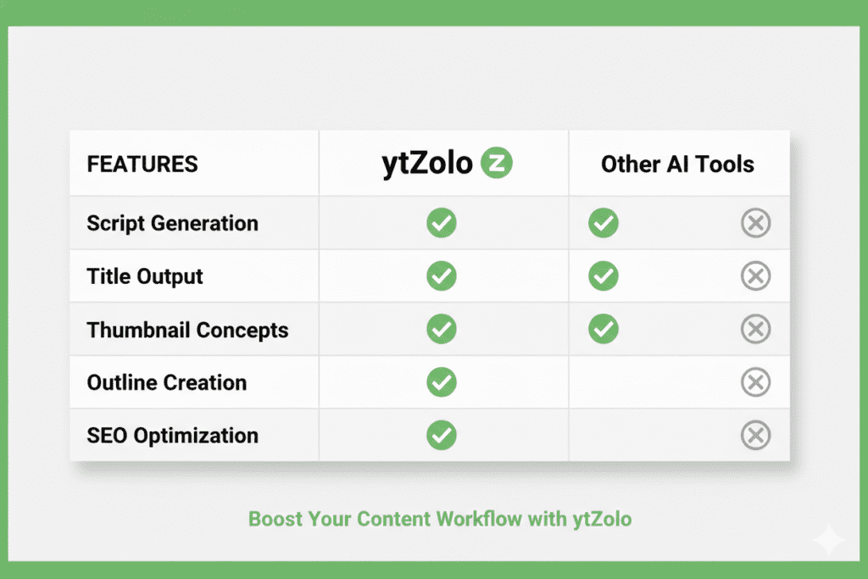
Task: Click Other AI Tools checkmark for Script Generation
Action: pyautogui.click(x=604, y=224)
